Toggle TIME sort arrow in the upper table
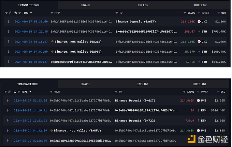The image size is (232, 147). [x=31, y=13]
